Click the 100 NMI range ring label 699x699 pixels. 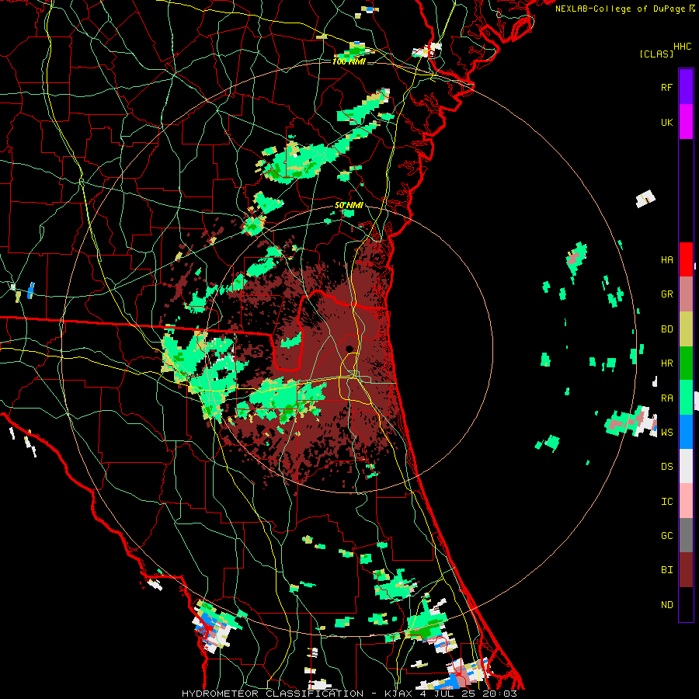[x=349, y=61]
